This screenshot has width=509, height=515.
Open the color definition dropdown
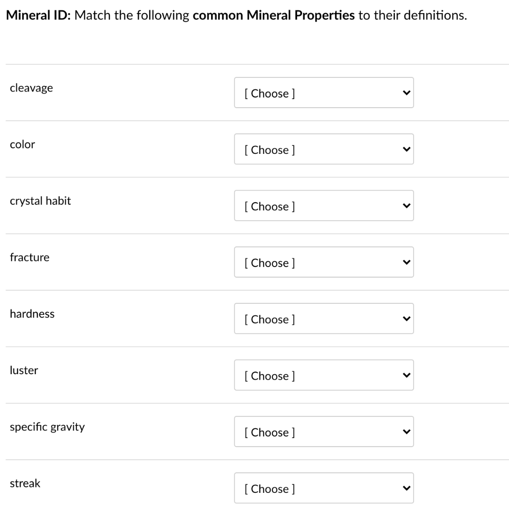tap(324, 149)
